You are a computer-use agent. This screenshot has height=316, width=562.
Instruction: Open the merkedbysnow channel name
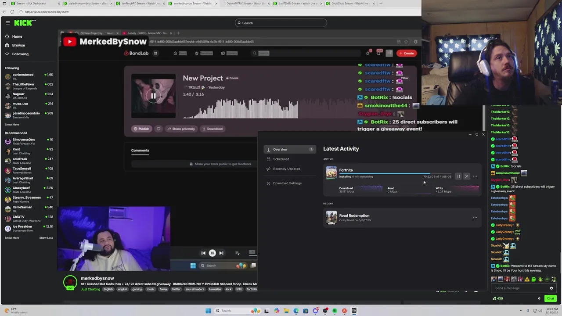[x=97, y=278]
